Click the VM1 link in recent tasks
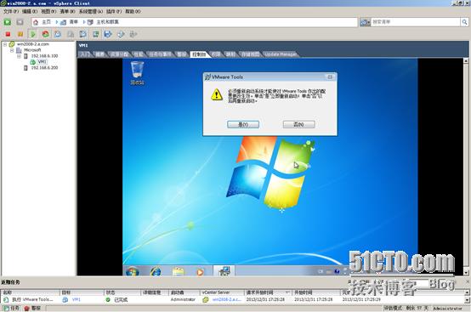471x312 pixels. pyautogui.click(x=76, y=300)
